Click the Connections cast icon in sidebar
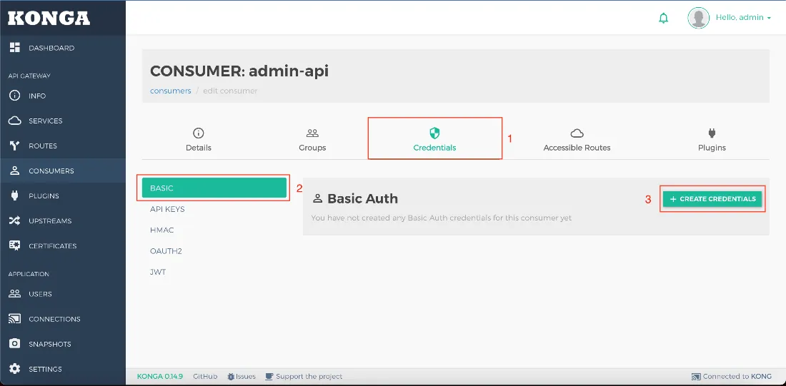The width and height of the screenshot is (786, 386). (14, 319)
